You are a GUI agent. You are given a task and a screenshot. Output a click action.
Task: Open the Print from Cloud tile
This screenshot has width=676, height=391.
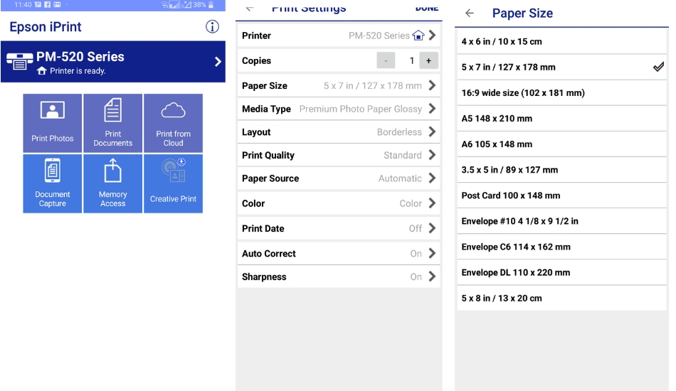click(x=174, y=123)
